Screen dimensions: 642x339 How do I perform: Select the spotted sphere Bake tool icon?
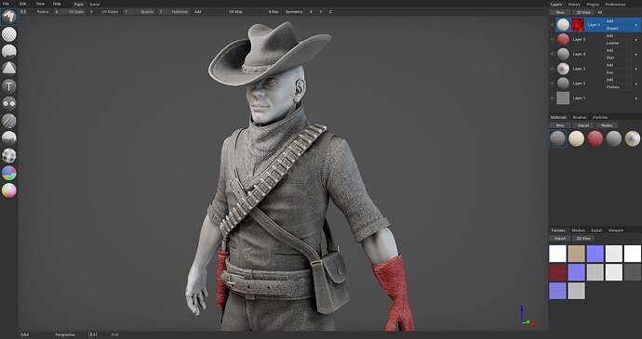[x=9, y=156]
